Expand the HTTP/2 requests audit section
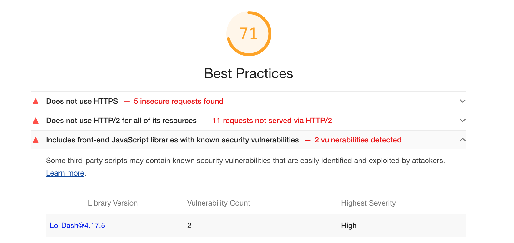This screenshot has width=514, height=243. tap(463, 120)
